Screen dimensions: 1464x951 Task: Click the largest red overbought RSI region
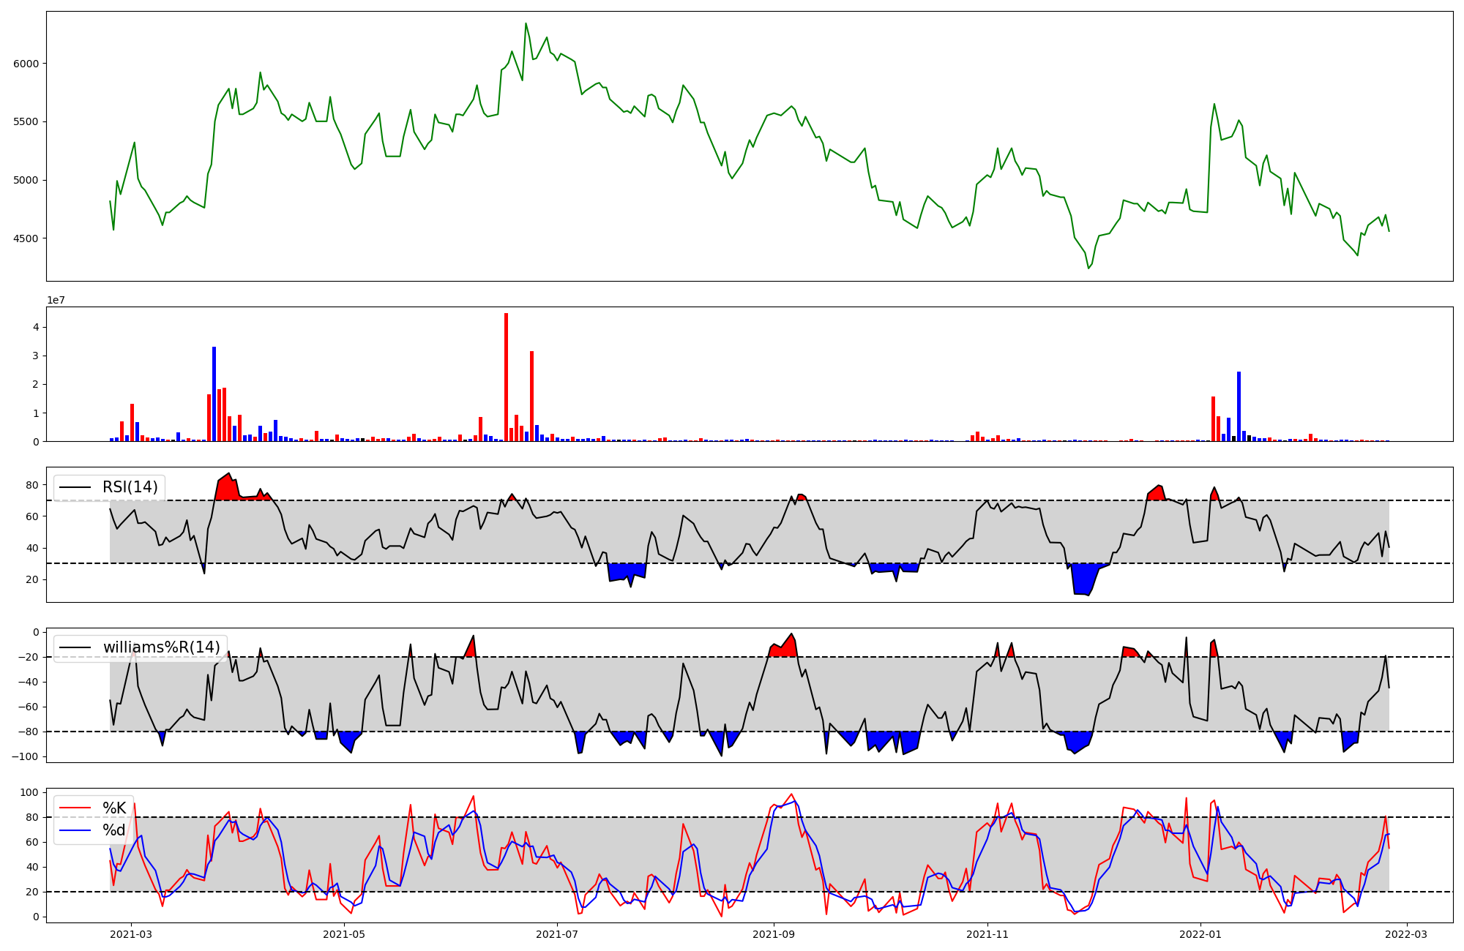227,489
